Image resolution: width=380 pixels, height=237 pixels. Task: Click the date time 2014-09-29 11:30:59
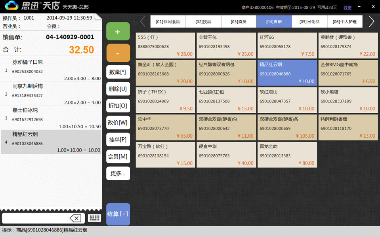point(69,18)
